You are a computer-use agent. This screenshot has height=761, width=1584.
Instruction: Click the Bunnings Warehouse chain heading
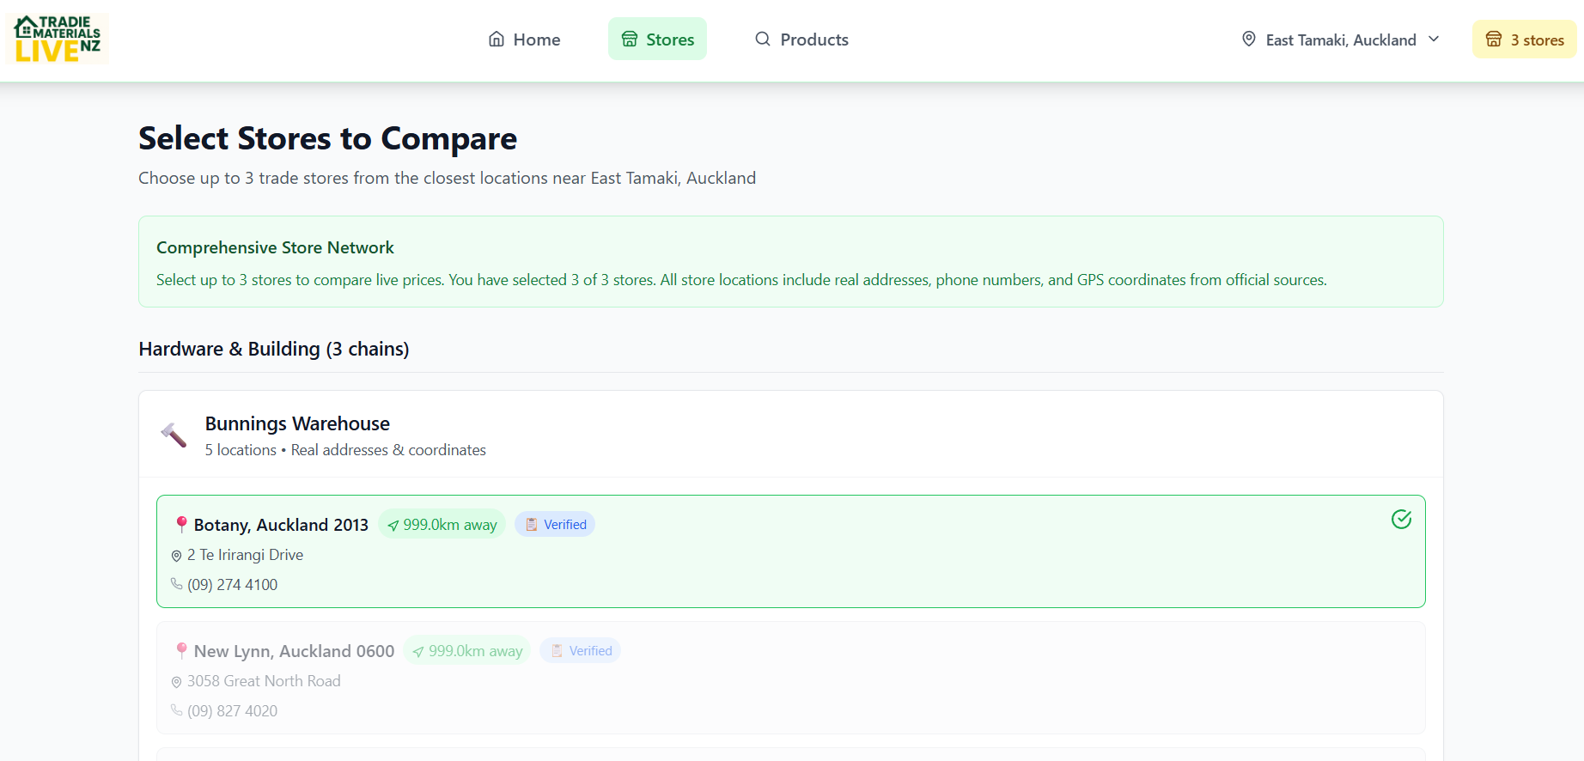point(297,423)
